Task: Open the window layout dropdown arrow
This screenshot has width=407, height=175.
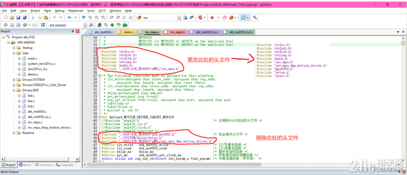Action: pyautogui.click(x=248, y=18)
